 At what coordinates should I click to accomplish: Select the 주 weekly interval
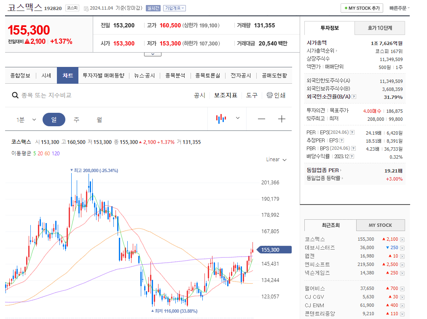click(x=77, y=120)
